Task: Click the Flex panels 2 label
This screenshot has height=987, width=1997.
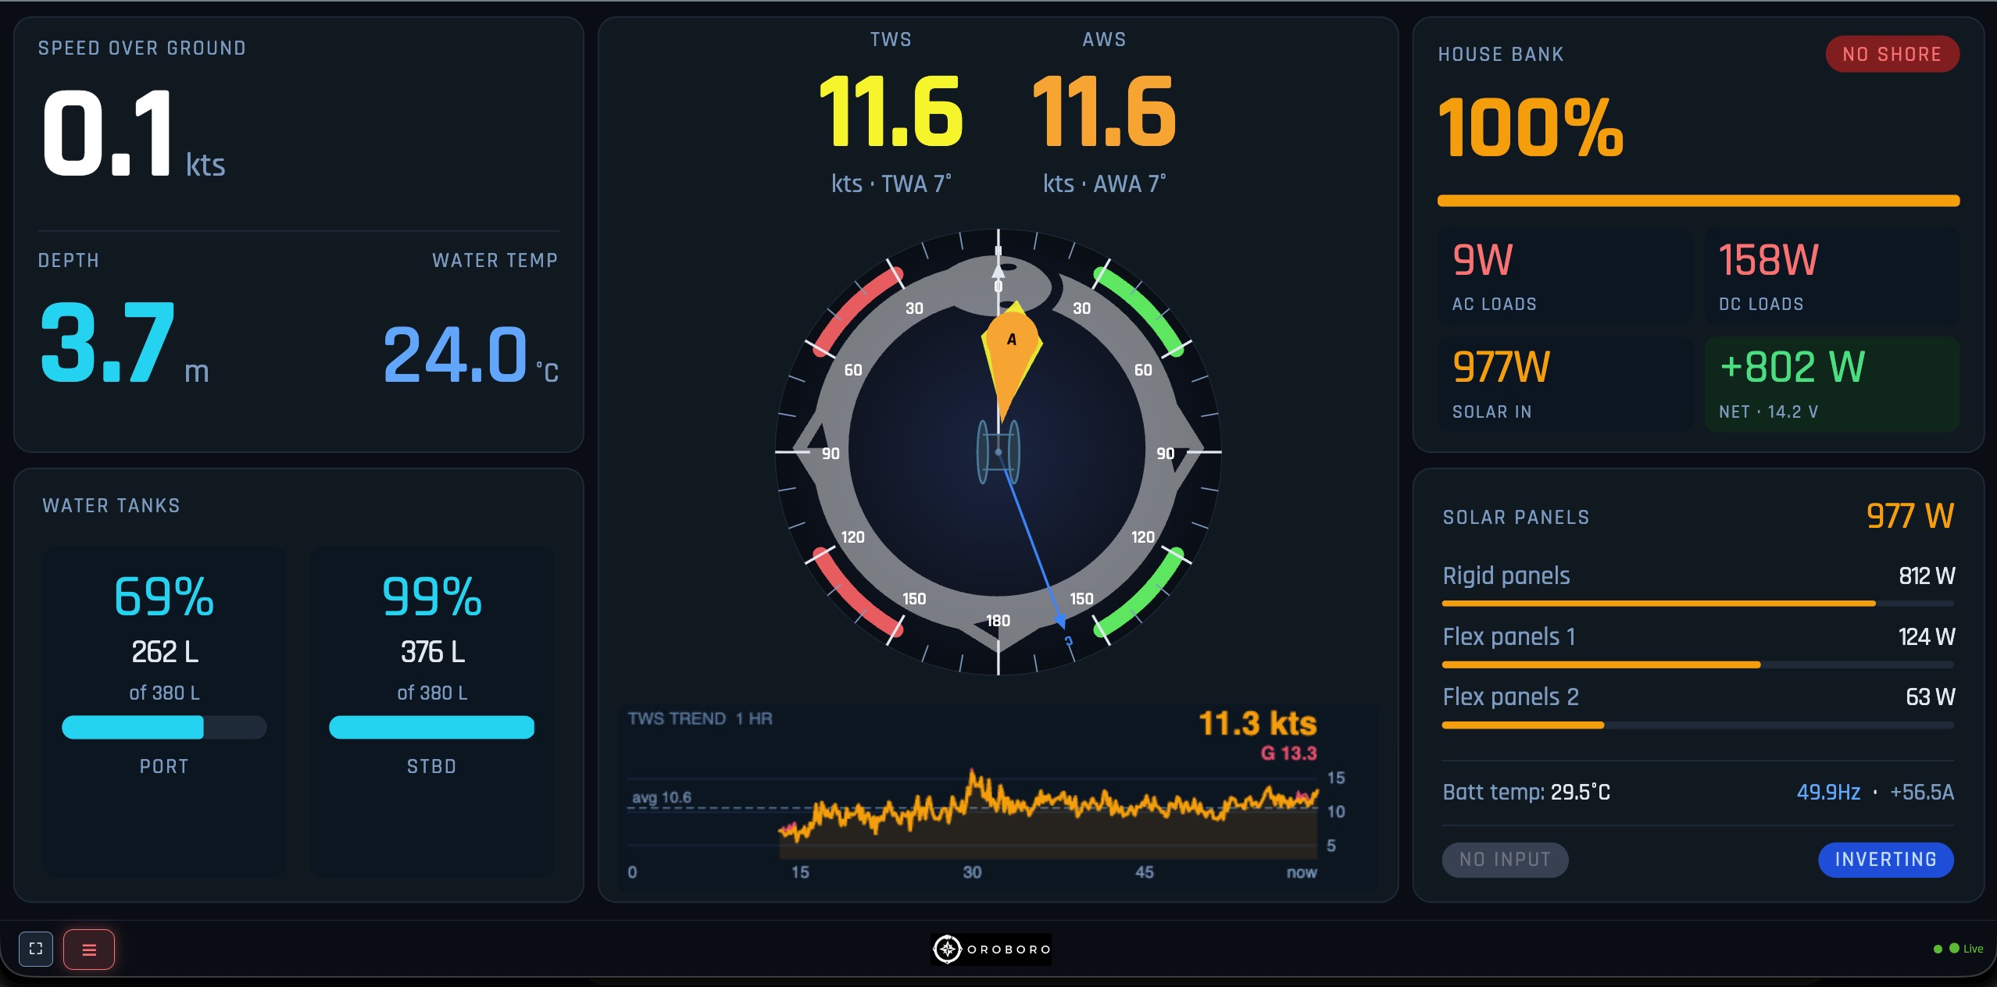Action: (1511, 697)
